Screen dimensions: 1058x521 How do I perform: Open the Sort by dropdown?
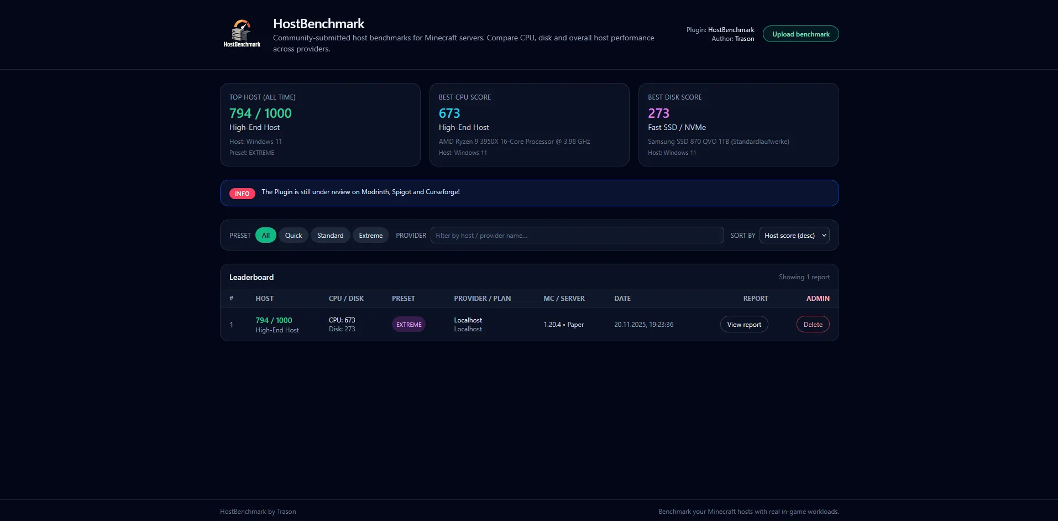pyautogui.click(x=794, y=235)
